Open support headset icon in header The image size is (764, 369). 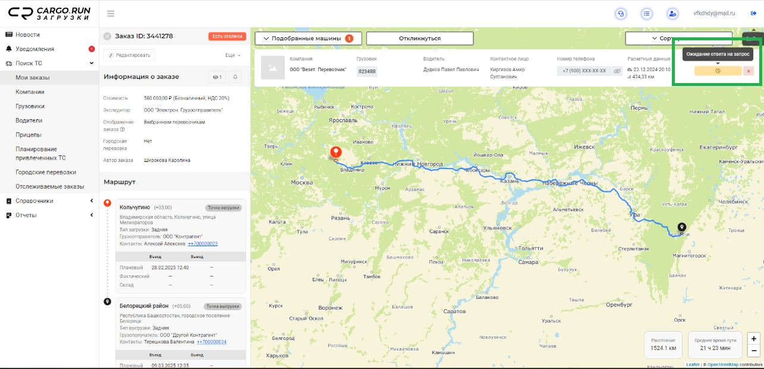click(621, 14)
